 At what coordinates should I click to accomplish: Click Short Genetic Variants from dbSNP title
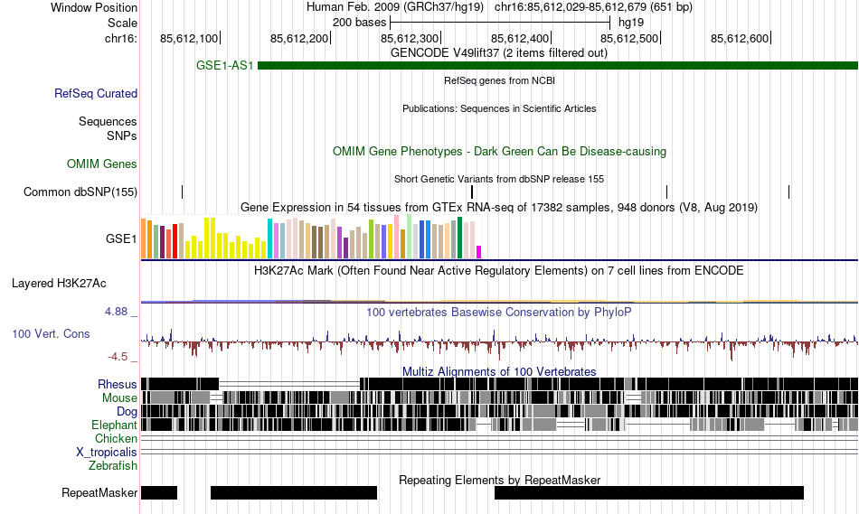click(499, 179)
